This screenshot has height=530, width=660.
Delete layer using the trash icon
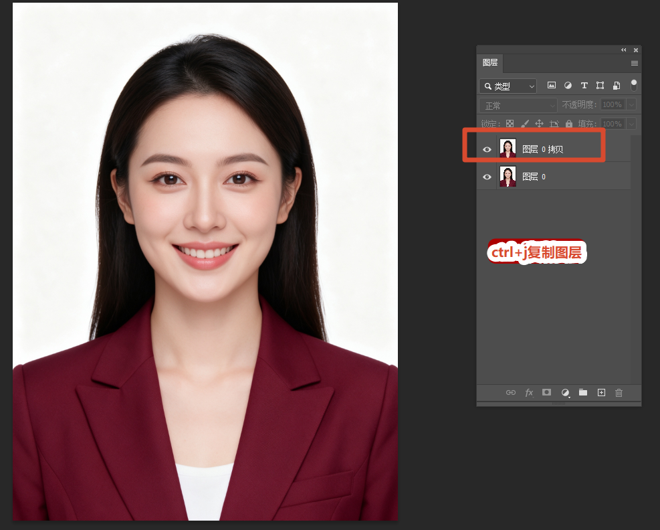(x=619, y=393)
